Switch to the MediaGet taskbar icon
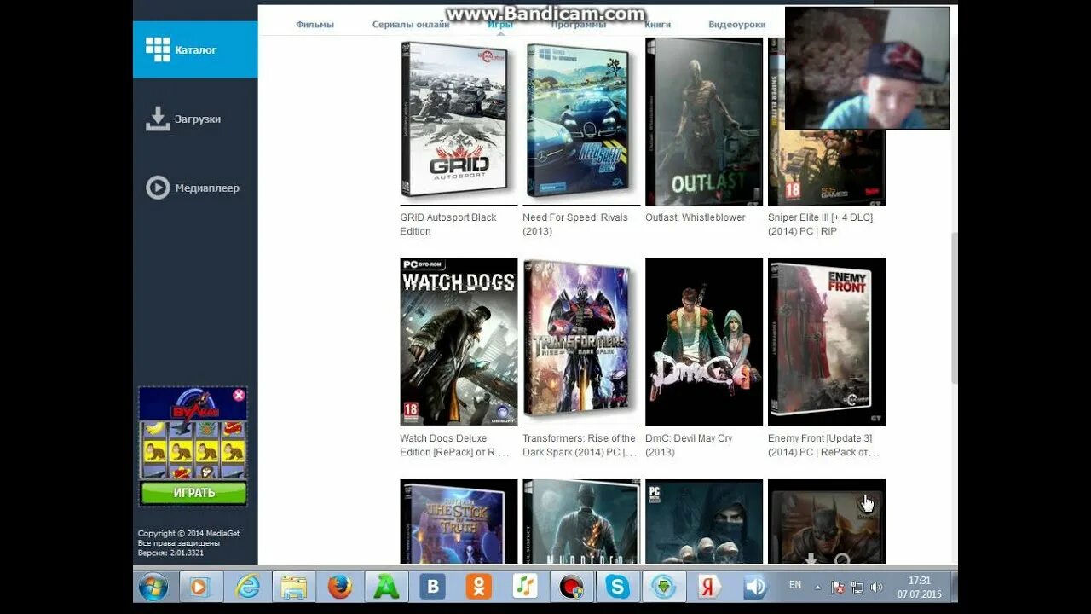 tap(663, 587)
